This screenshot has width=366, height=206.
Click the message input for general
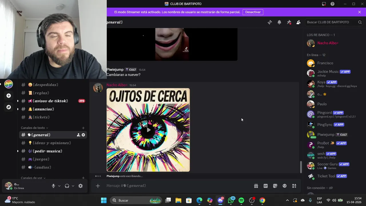click(177, 186)
